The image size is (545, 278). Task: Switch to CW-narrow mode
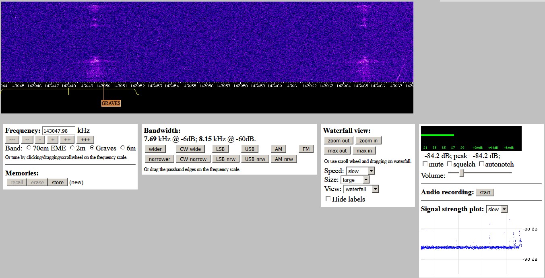[x=193, y=159]
